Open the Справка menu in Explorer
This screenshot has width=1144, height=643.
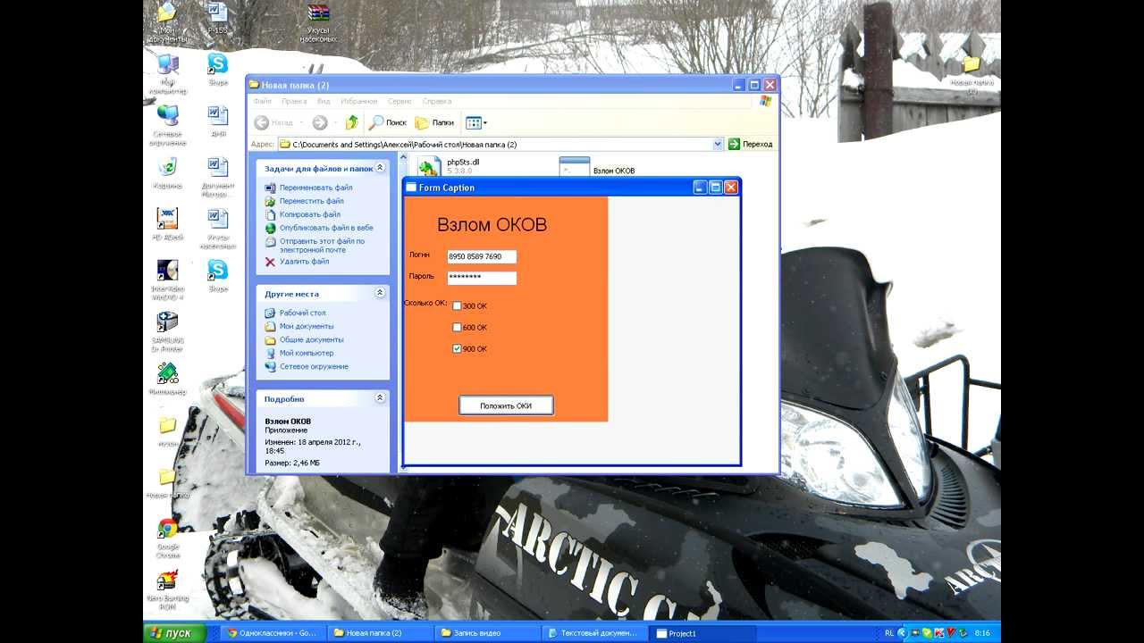[436, 102]
